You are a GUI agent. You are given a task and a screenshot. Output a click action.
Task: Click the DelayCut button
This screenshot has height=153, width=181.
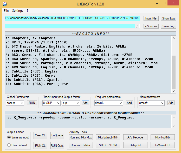[135, 145]
